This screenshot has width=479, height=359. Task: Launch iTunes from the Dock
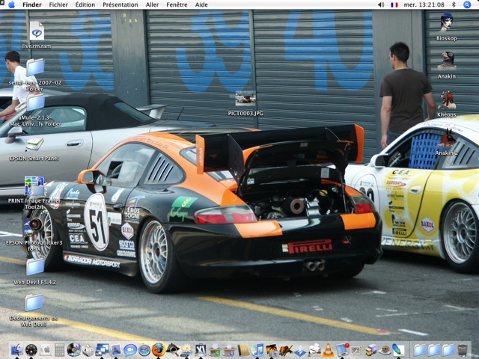(x=257, y=350)
